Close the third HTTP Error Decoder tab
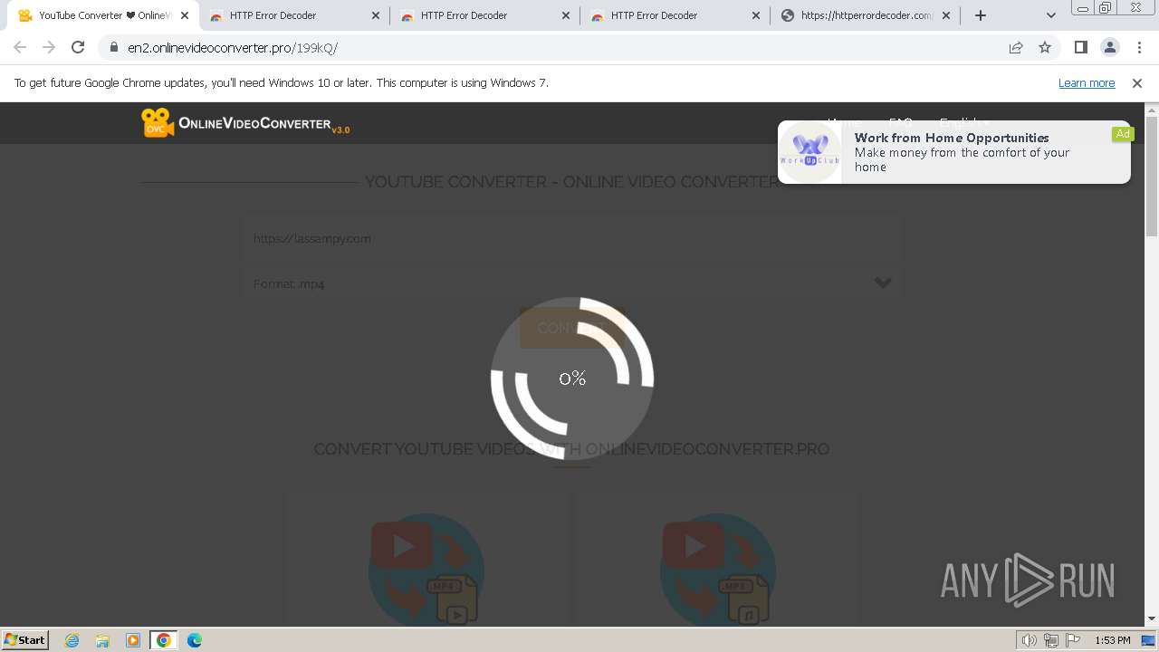This screenshot has width=1159, height=652. 756,15
